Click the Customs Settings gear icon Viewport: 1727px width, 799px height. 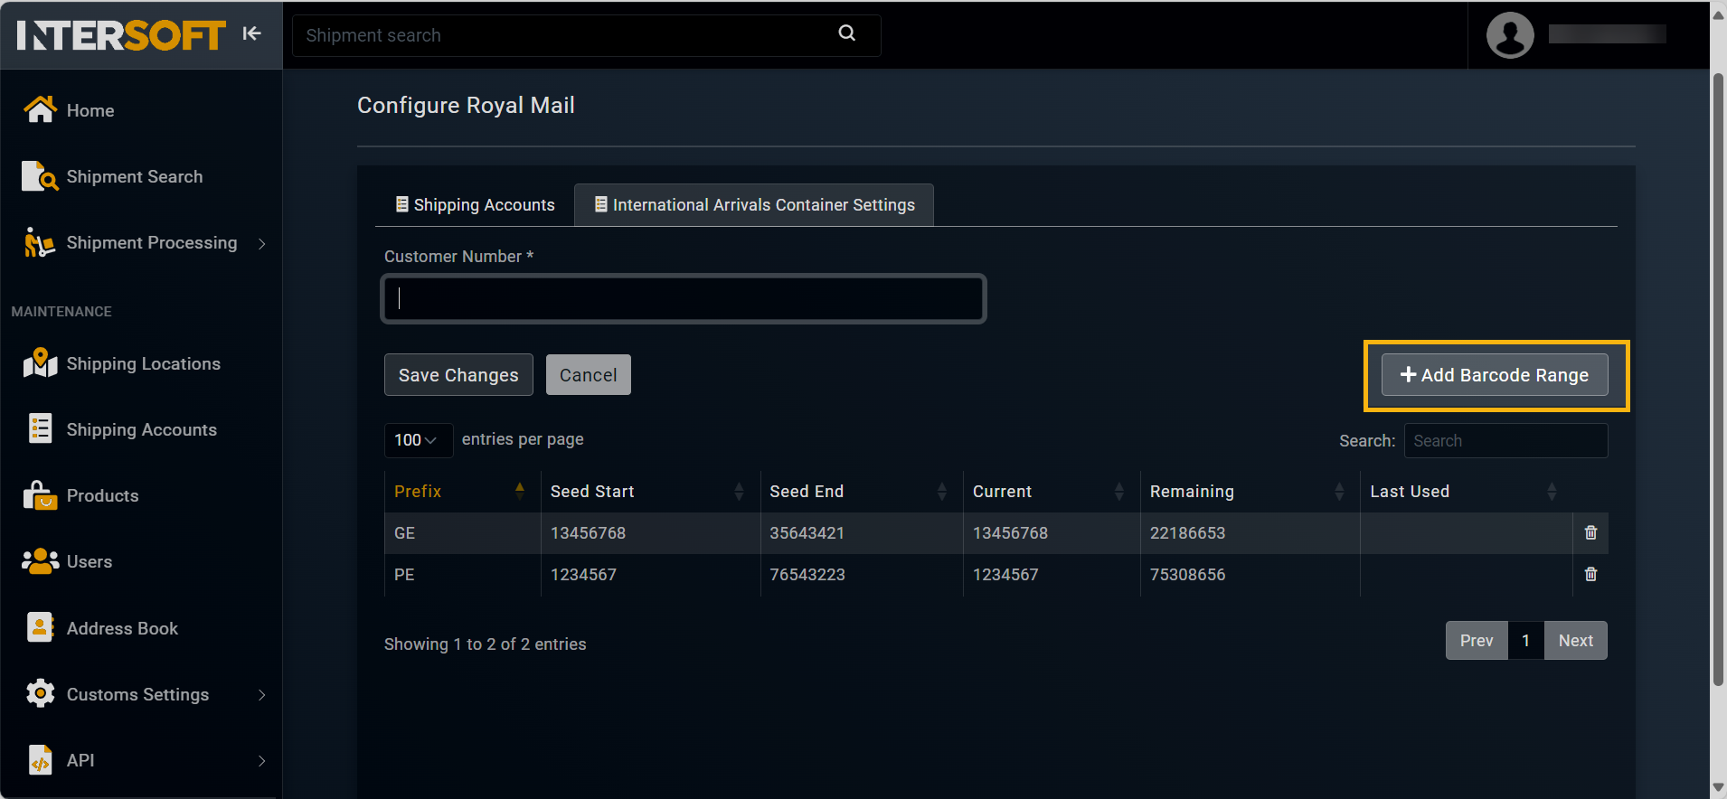coord(40,693)
